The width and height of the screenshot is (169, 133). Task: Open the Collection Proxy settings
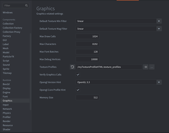click(11, 32)
